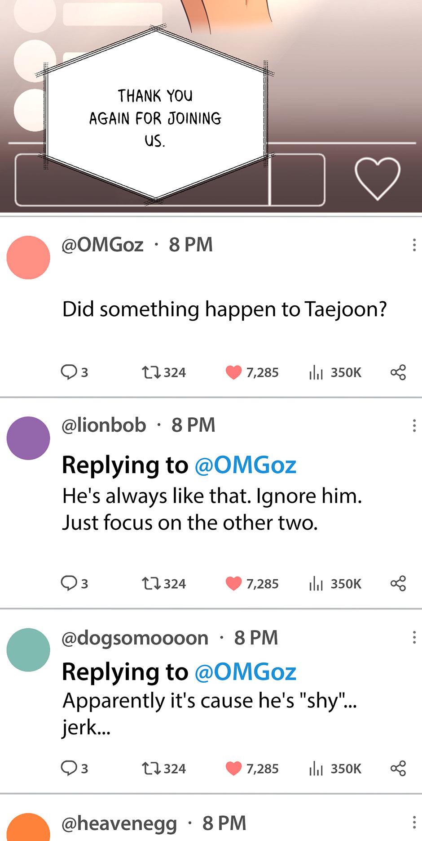
Task: Open @OMGoz mention in @dogsomoooon's reply
Action: 246,672
